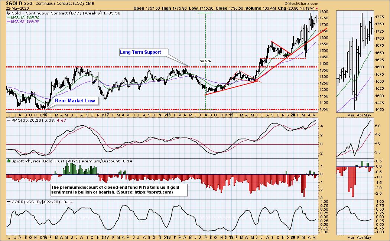
Task: Click the 'Volume 103.4M' header value
Action: click(260, 8)
